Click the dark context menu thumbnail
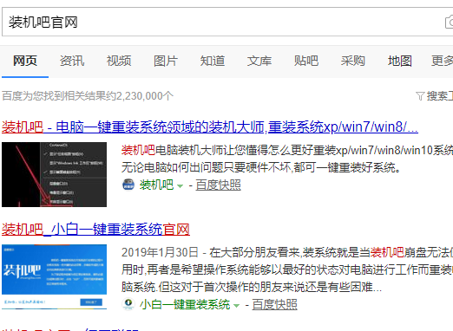 tap(54, 174)
